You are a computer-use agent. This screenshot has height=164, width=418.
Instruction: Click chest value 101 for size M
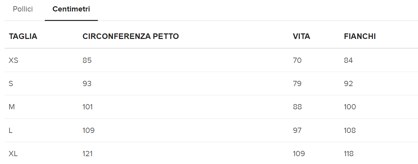pos(88,107)
